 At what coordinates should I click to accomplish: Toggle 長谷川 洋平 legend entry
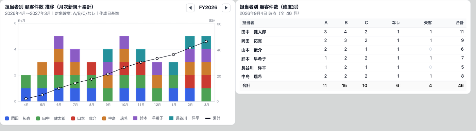pyautogui.click(x=184, y=118)
